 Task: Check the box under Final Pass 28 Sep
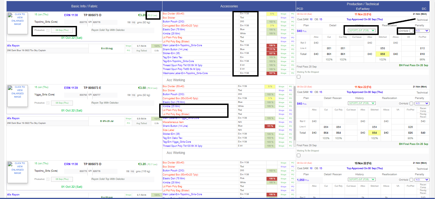(x=299, y=77)
